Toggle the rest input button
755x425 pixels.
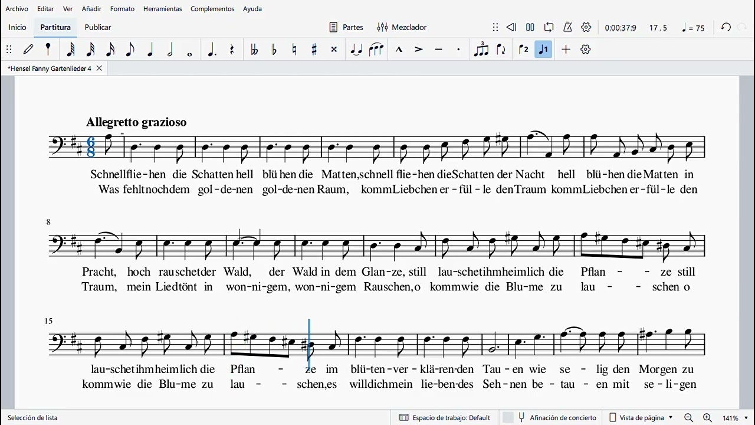232,50
